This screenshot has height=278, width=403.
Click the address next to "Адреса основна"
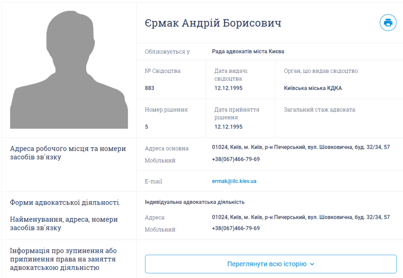301,147
